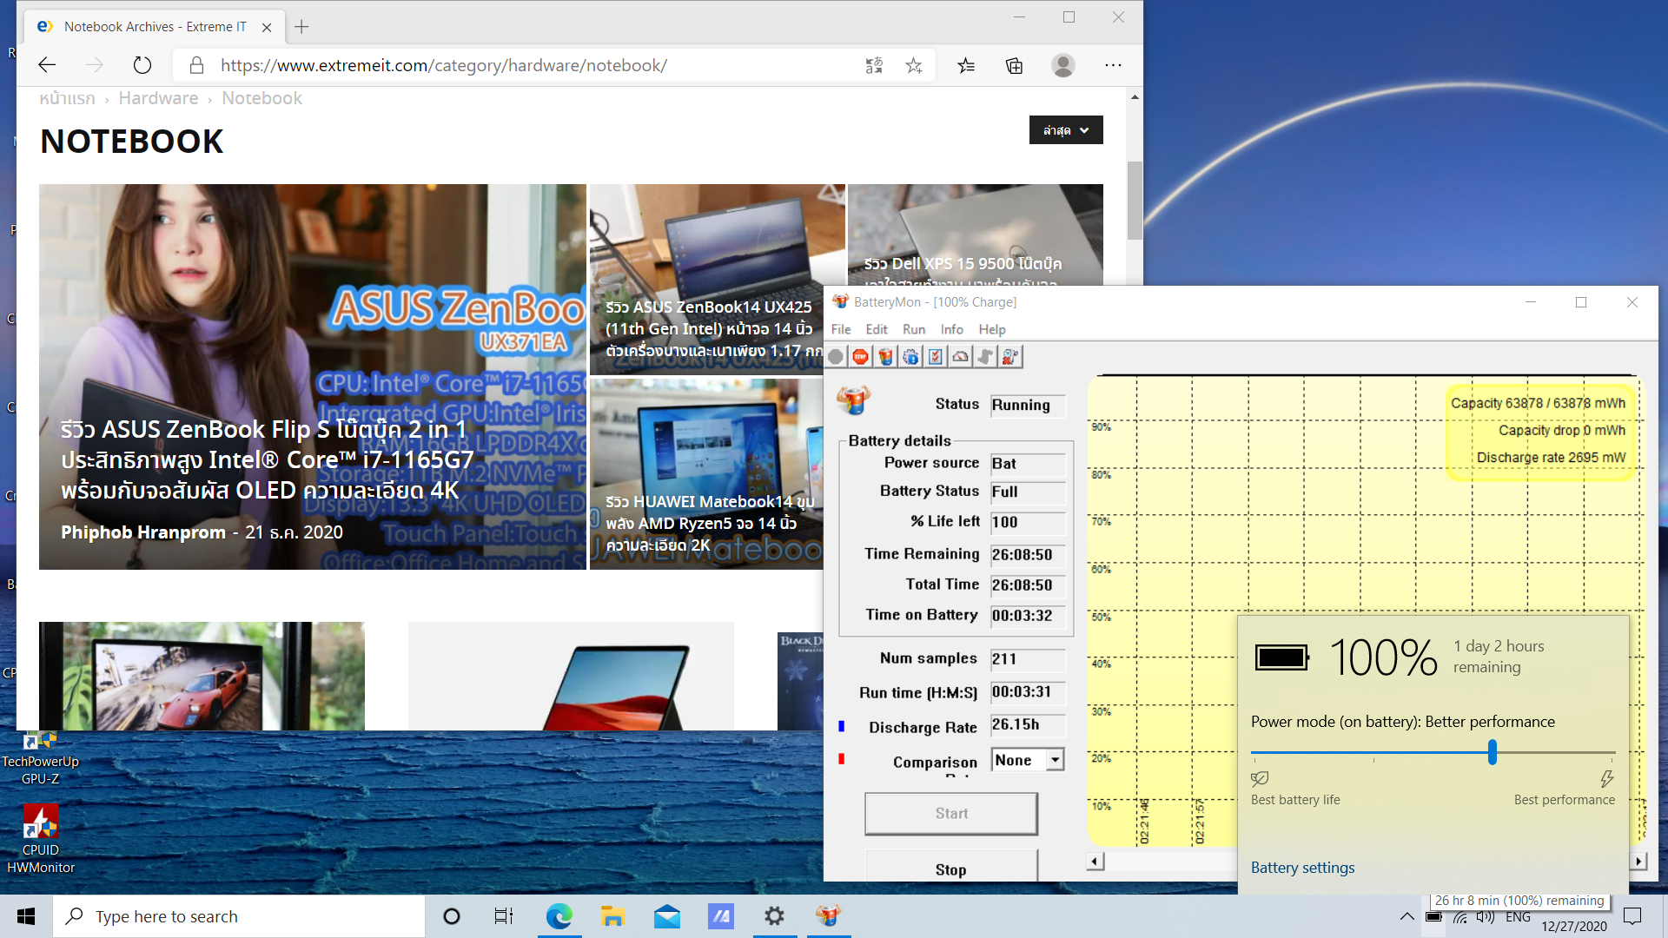Open the Help menu in BatteryMon
The image size is (1668, 938).
click(x=992, y=329)
